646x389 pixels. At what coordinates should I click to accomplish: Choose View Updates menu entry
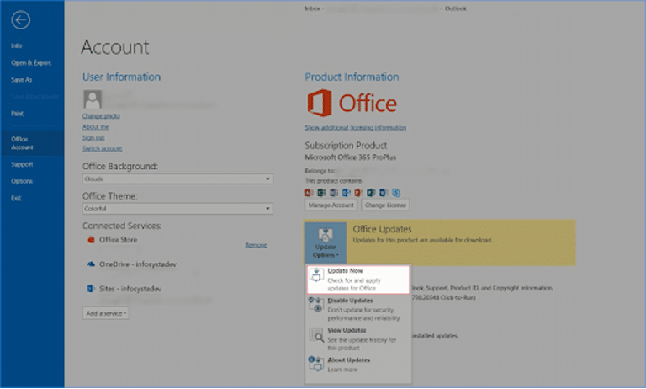click(x=358, y=339)
